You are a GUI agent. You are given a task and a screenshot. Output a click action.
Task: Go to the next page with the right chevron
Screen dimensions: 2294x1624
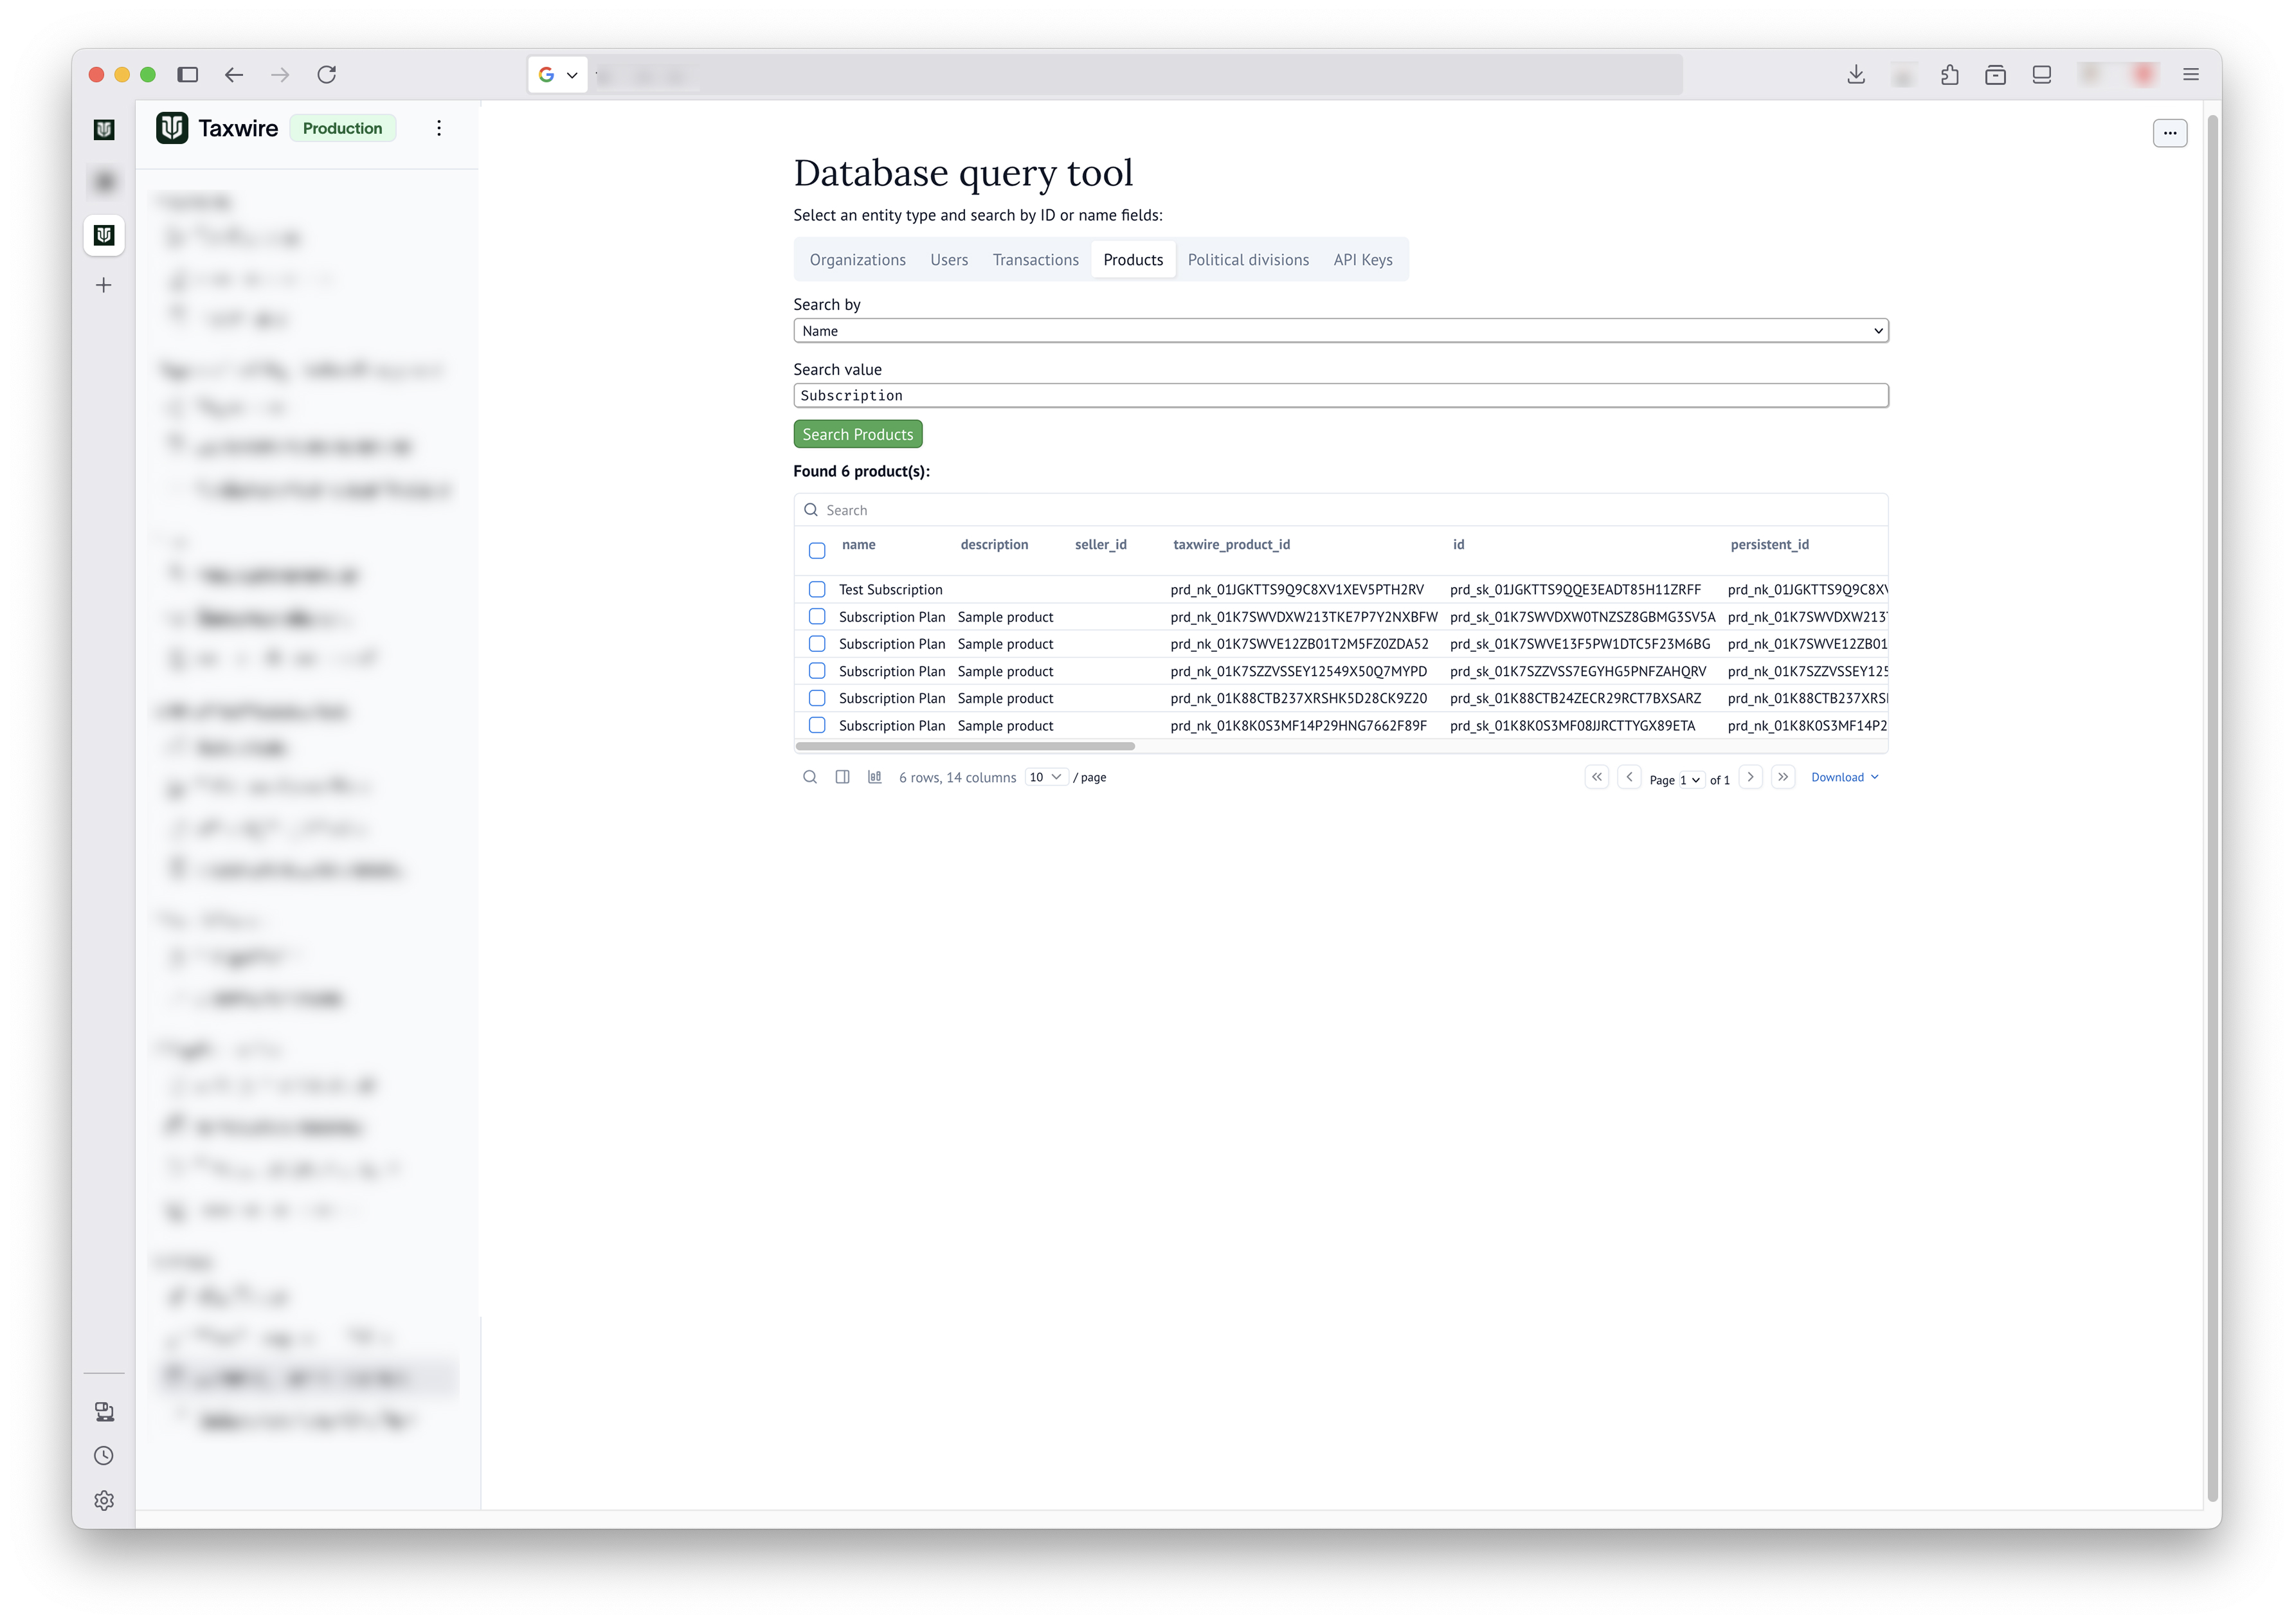1750,777
